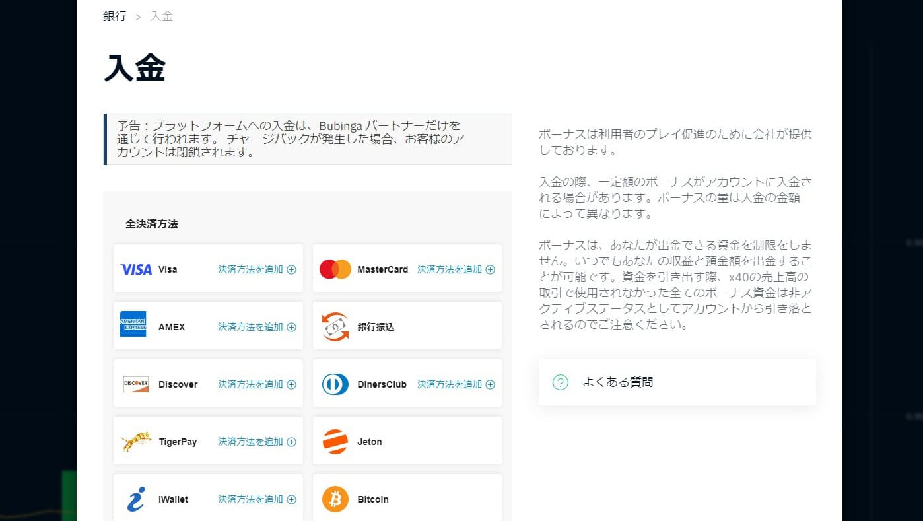Click the Visa logo icon

coord(136,269)
